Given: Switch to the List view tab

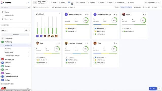Looking at the screenshot, I should [53, 3].
